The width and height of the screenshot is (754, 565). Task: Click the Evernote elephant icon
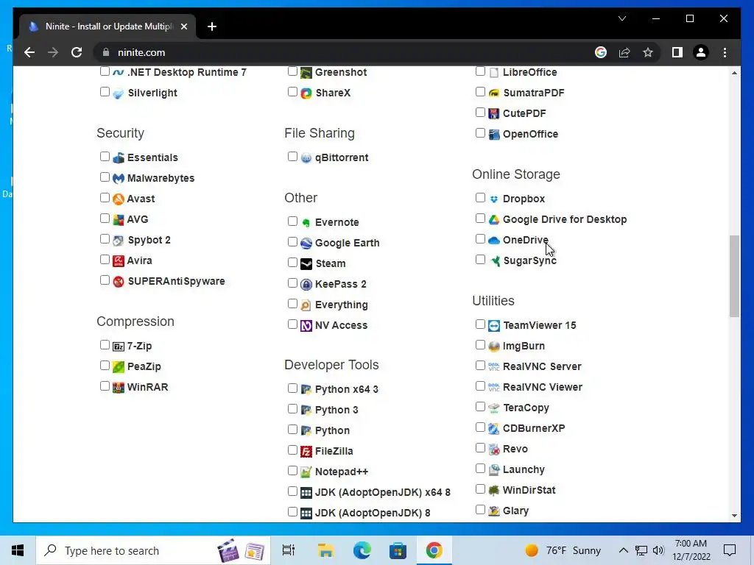point(306,222)
